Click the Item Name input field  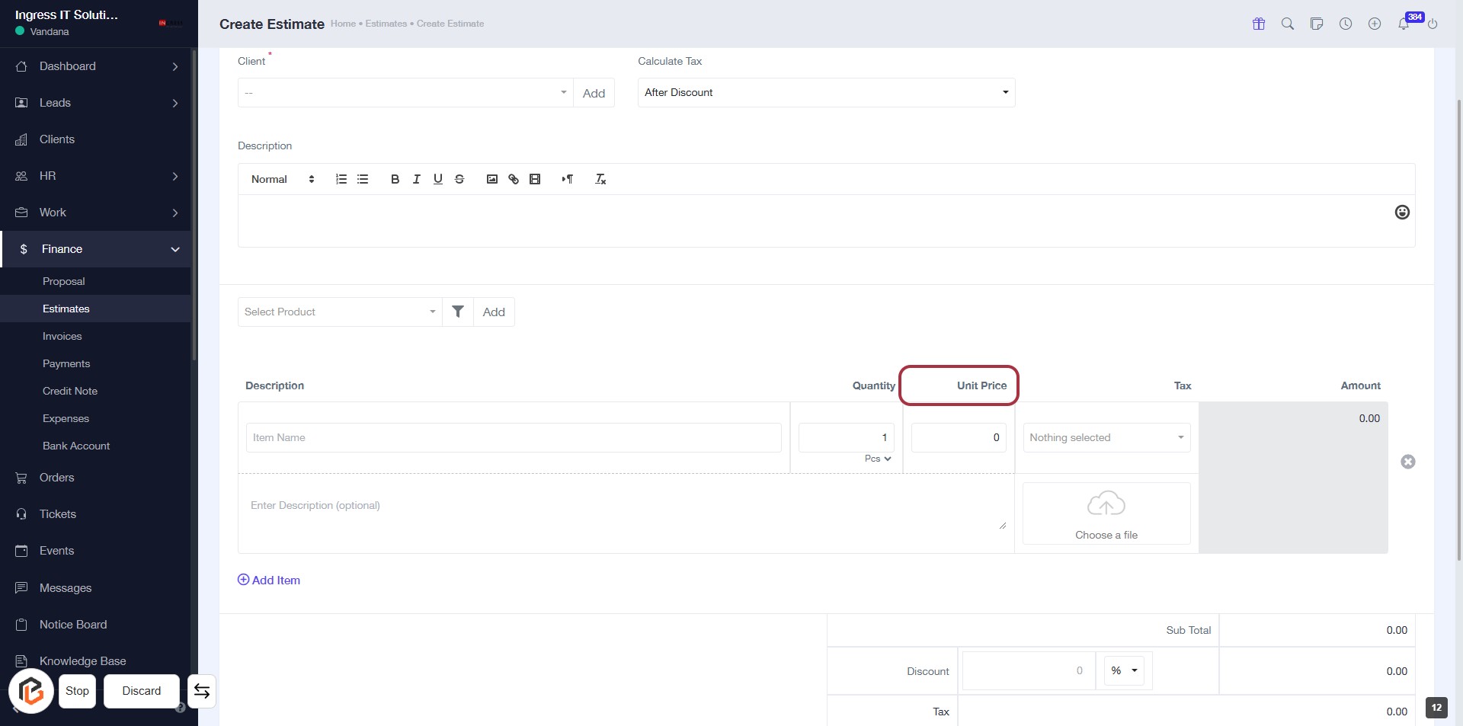coord(514,437)
